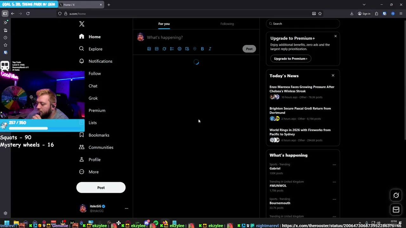Click the Bookmarks icon in sidebar
Viewport: 406px width, 228px height.
click(x=82, y=135)
